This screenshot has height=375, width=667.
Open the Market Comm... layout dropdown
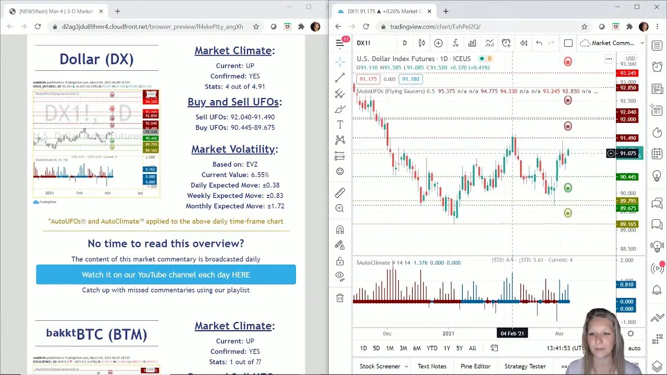pos(612,43)
